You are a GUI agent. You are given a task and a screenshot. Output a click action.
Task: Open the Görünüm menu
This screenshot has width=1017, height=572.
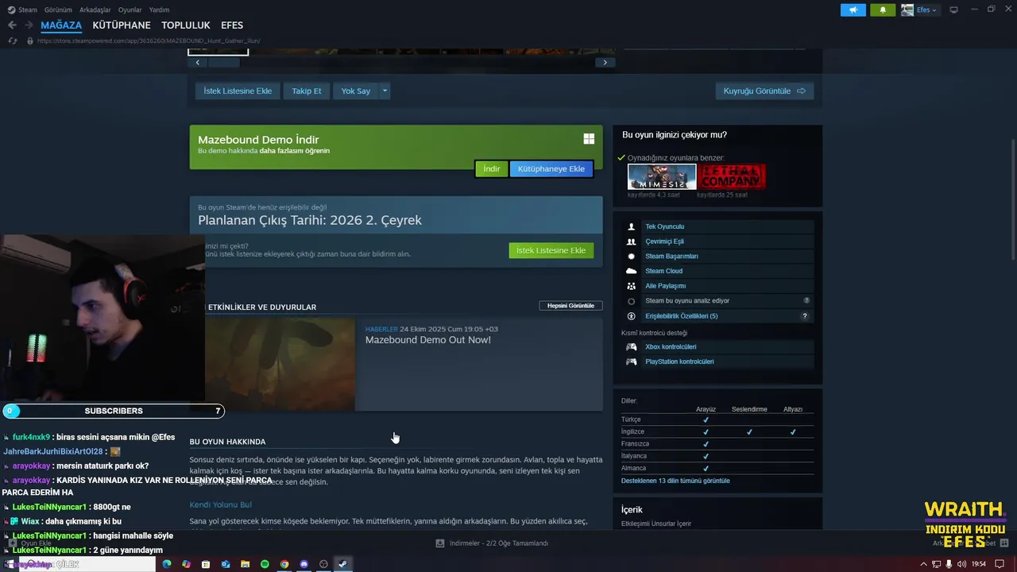(x=58, y=10)
